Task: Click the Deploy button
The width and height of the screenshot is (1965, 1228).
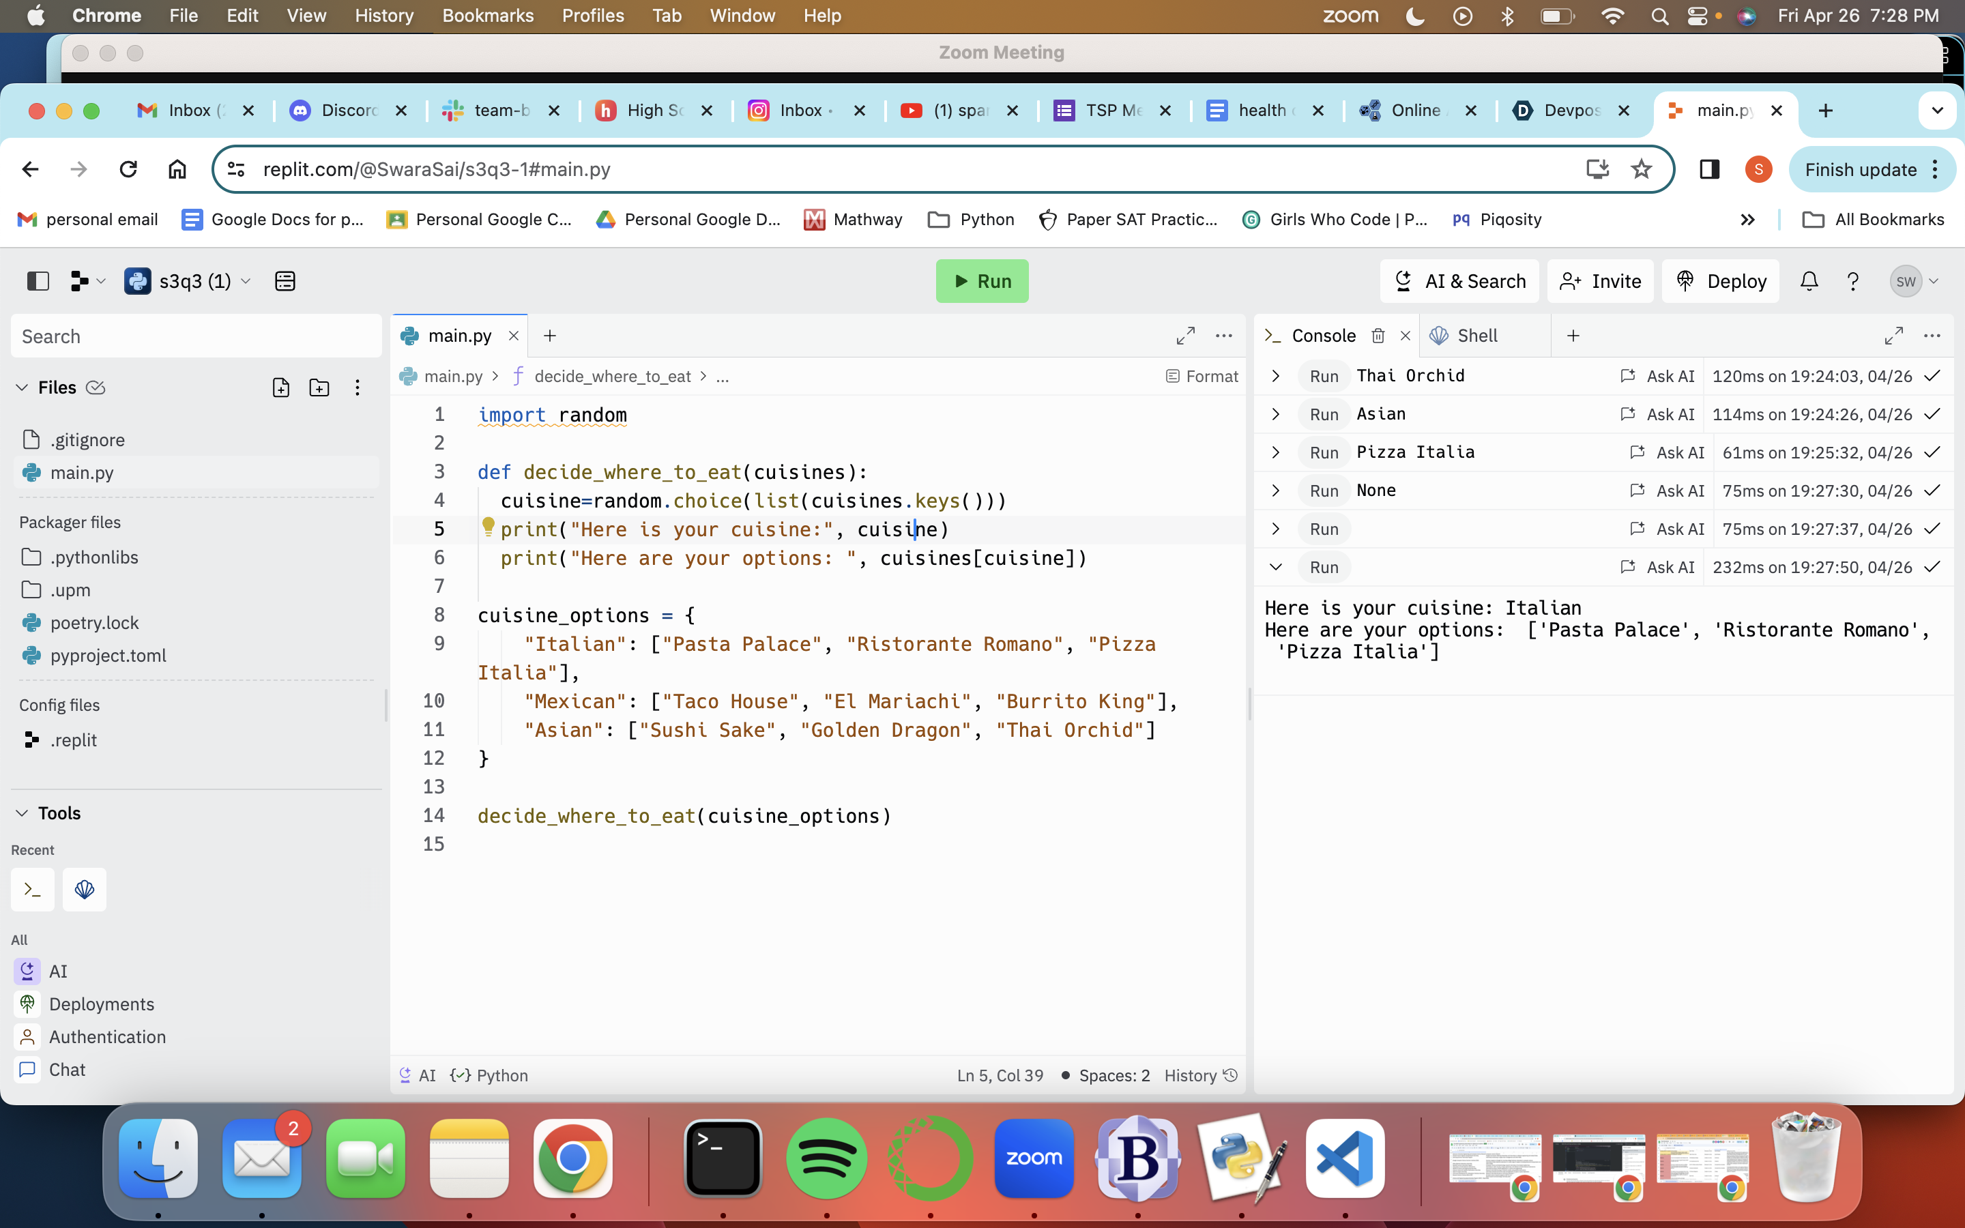Action: coord(1721,281)
